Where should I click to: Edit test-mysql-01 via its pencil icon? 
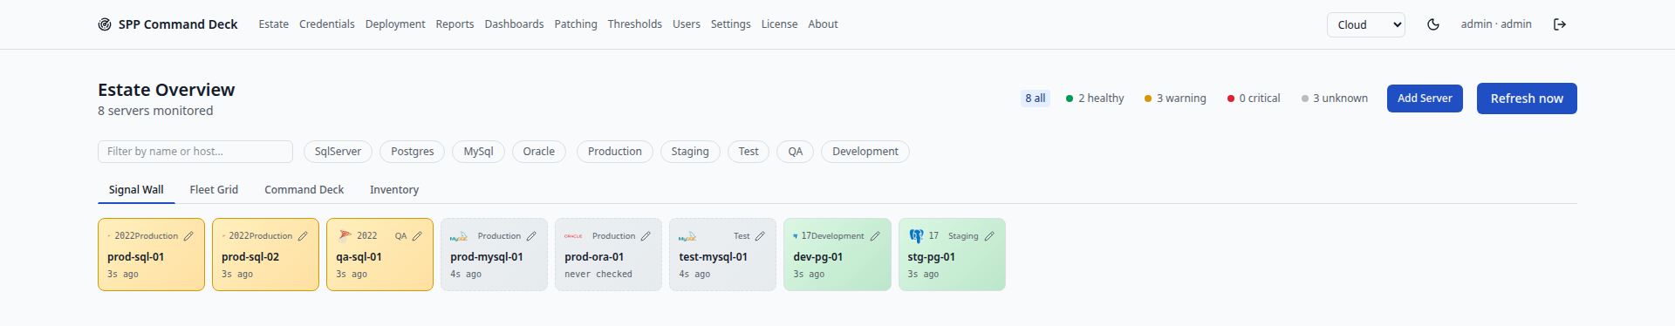tap(760, 236)
